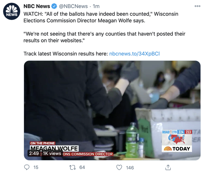Click the NBC News display name

[x=37, y=6]
